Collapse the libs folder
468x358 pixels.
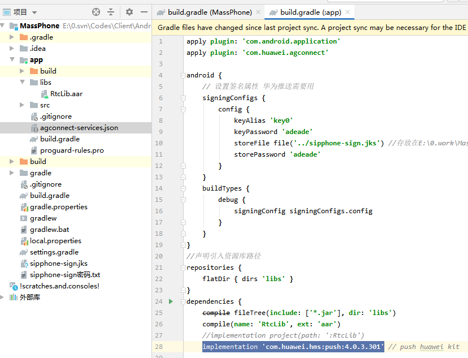click(x=23, y=82)
